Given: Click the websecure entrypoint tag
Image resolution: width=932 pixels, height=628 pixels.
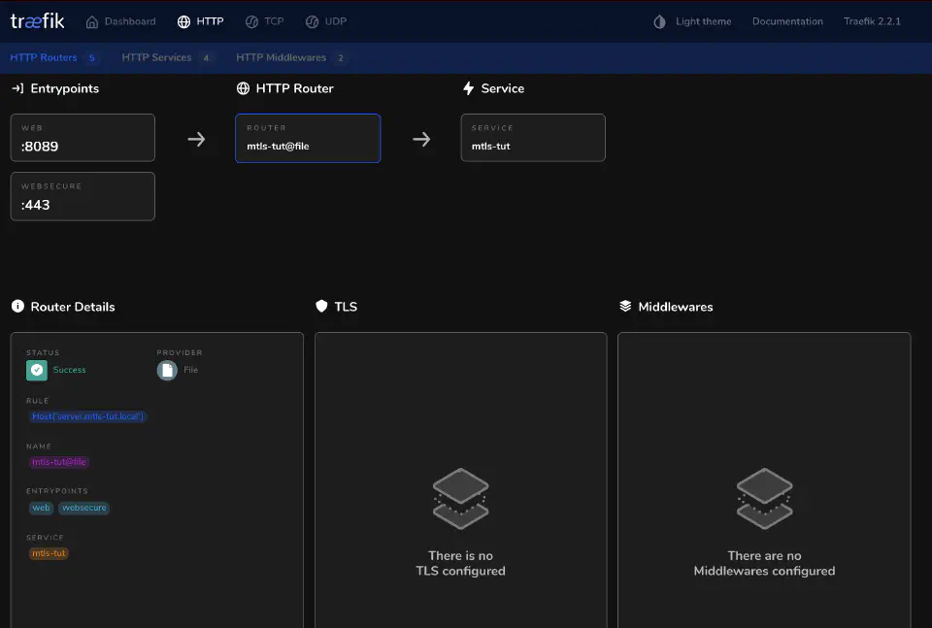Looking at the screenshot, I should [x=83, y=508].
